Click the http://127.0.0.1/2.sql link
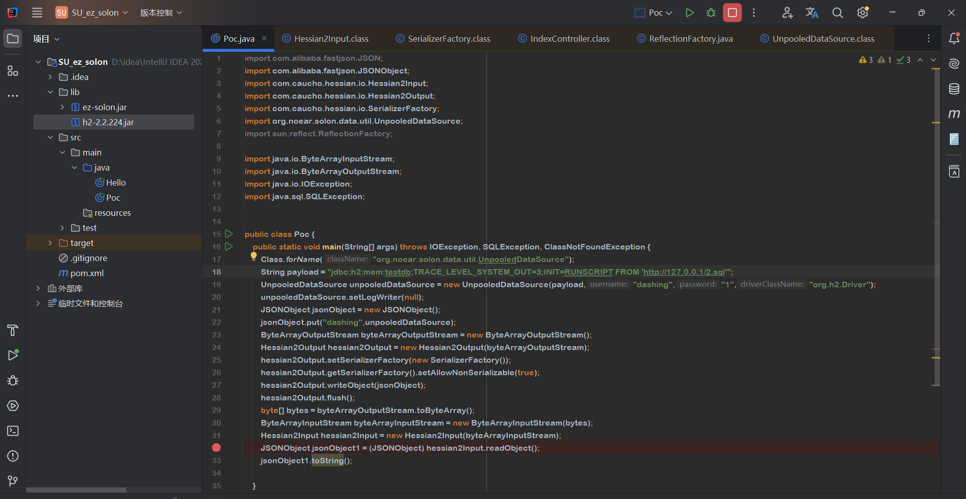Screen dimensions: 966x499 (x=684, y=272)
